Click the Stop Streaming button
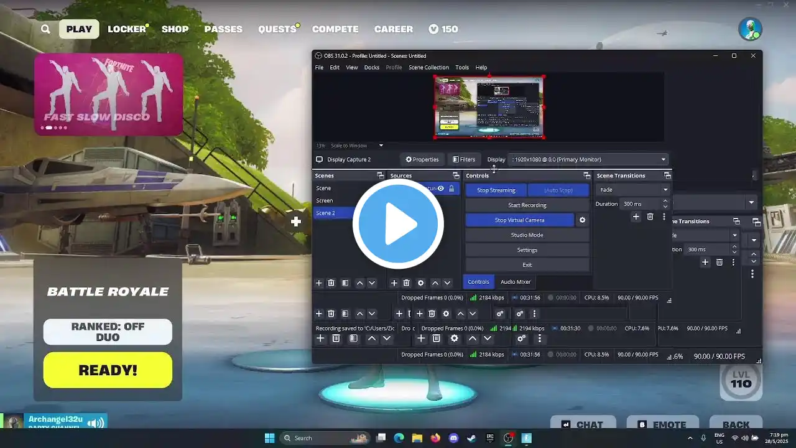796x448 pixels. click(496, 190)
